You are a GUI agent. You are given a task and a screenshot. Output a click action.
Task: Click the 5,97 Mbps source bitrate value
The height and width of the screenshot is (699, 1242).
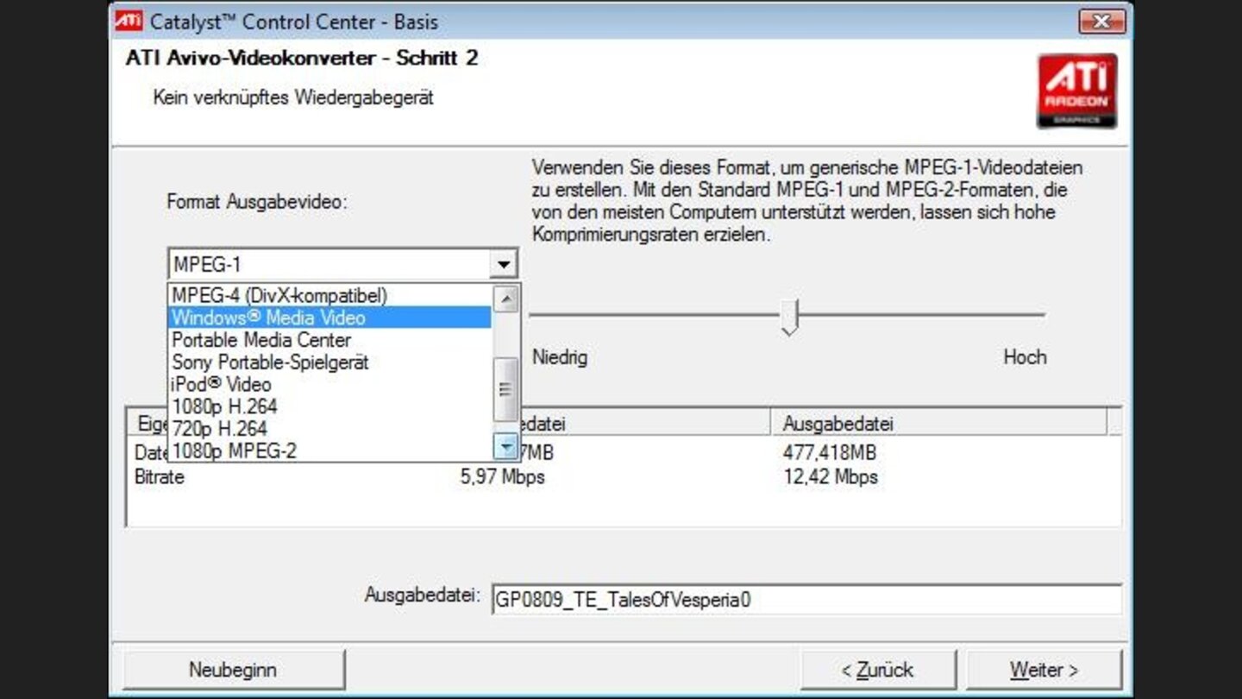502,476
